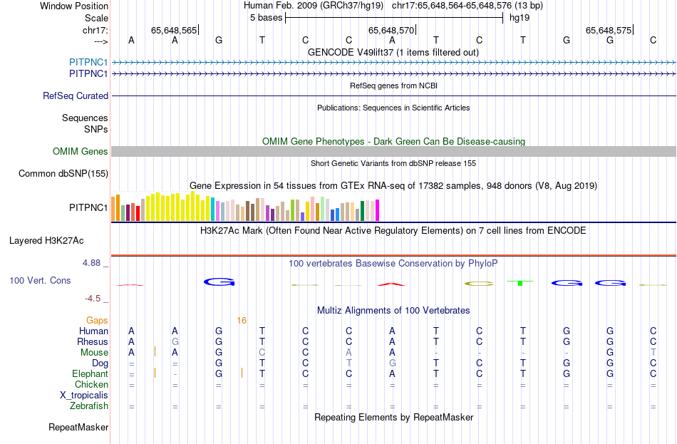Open the 100 Vert. Cons track label
This screenshot has width=677, height=444.
coord(40,281)
